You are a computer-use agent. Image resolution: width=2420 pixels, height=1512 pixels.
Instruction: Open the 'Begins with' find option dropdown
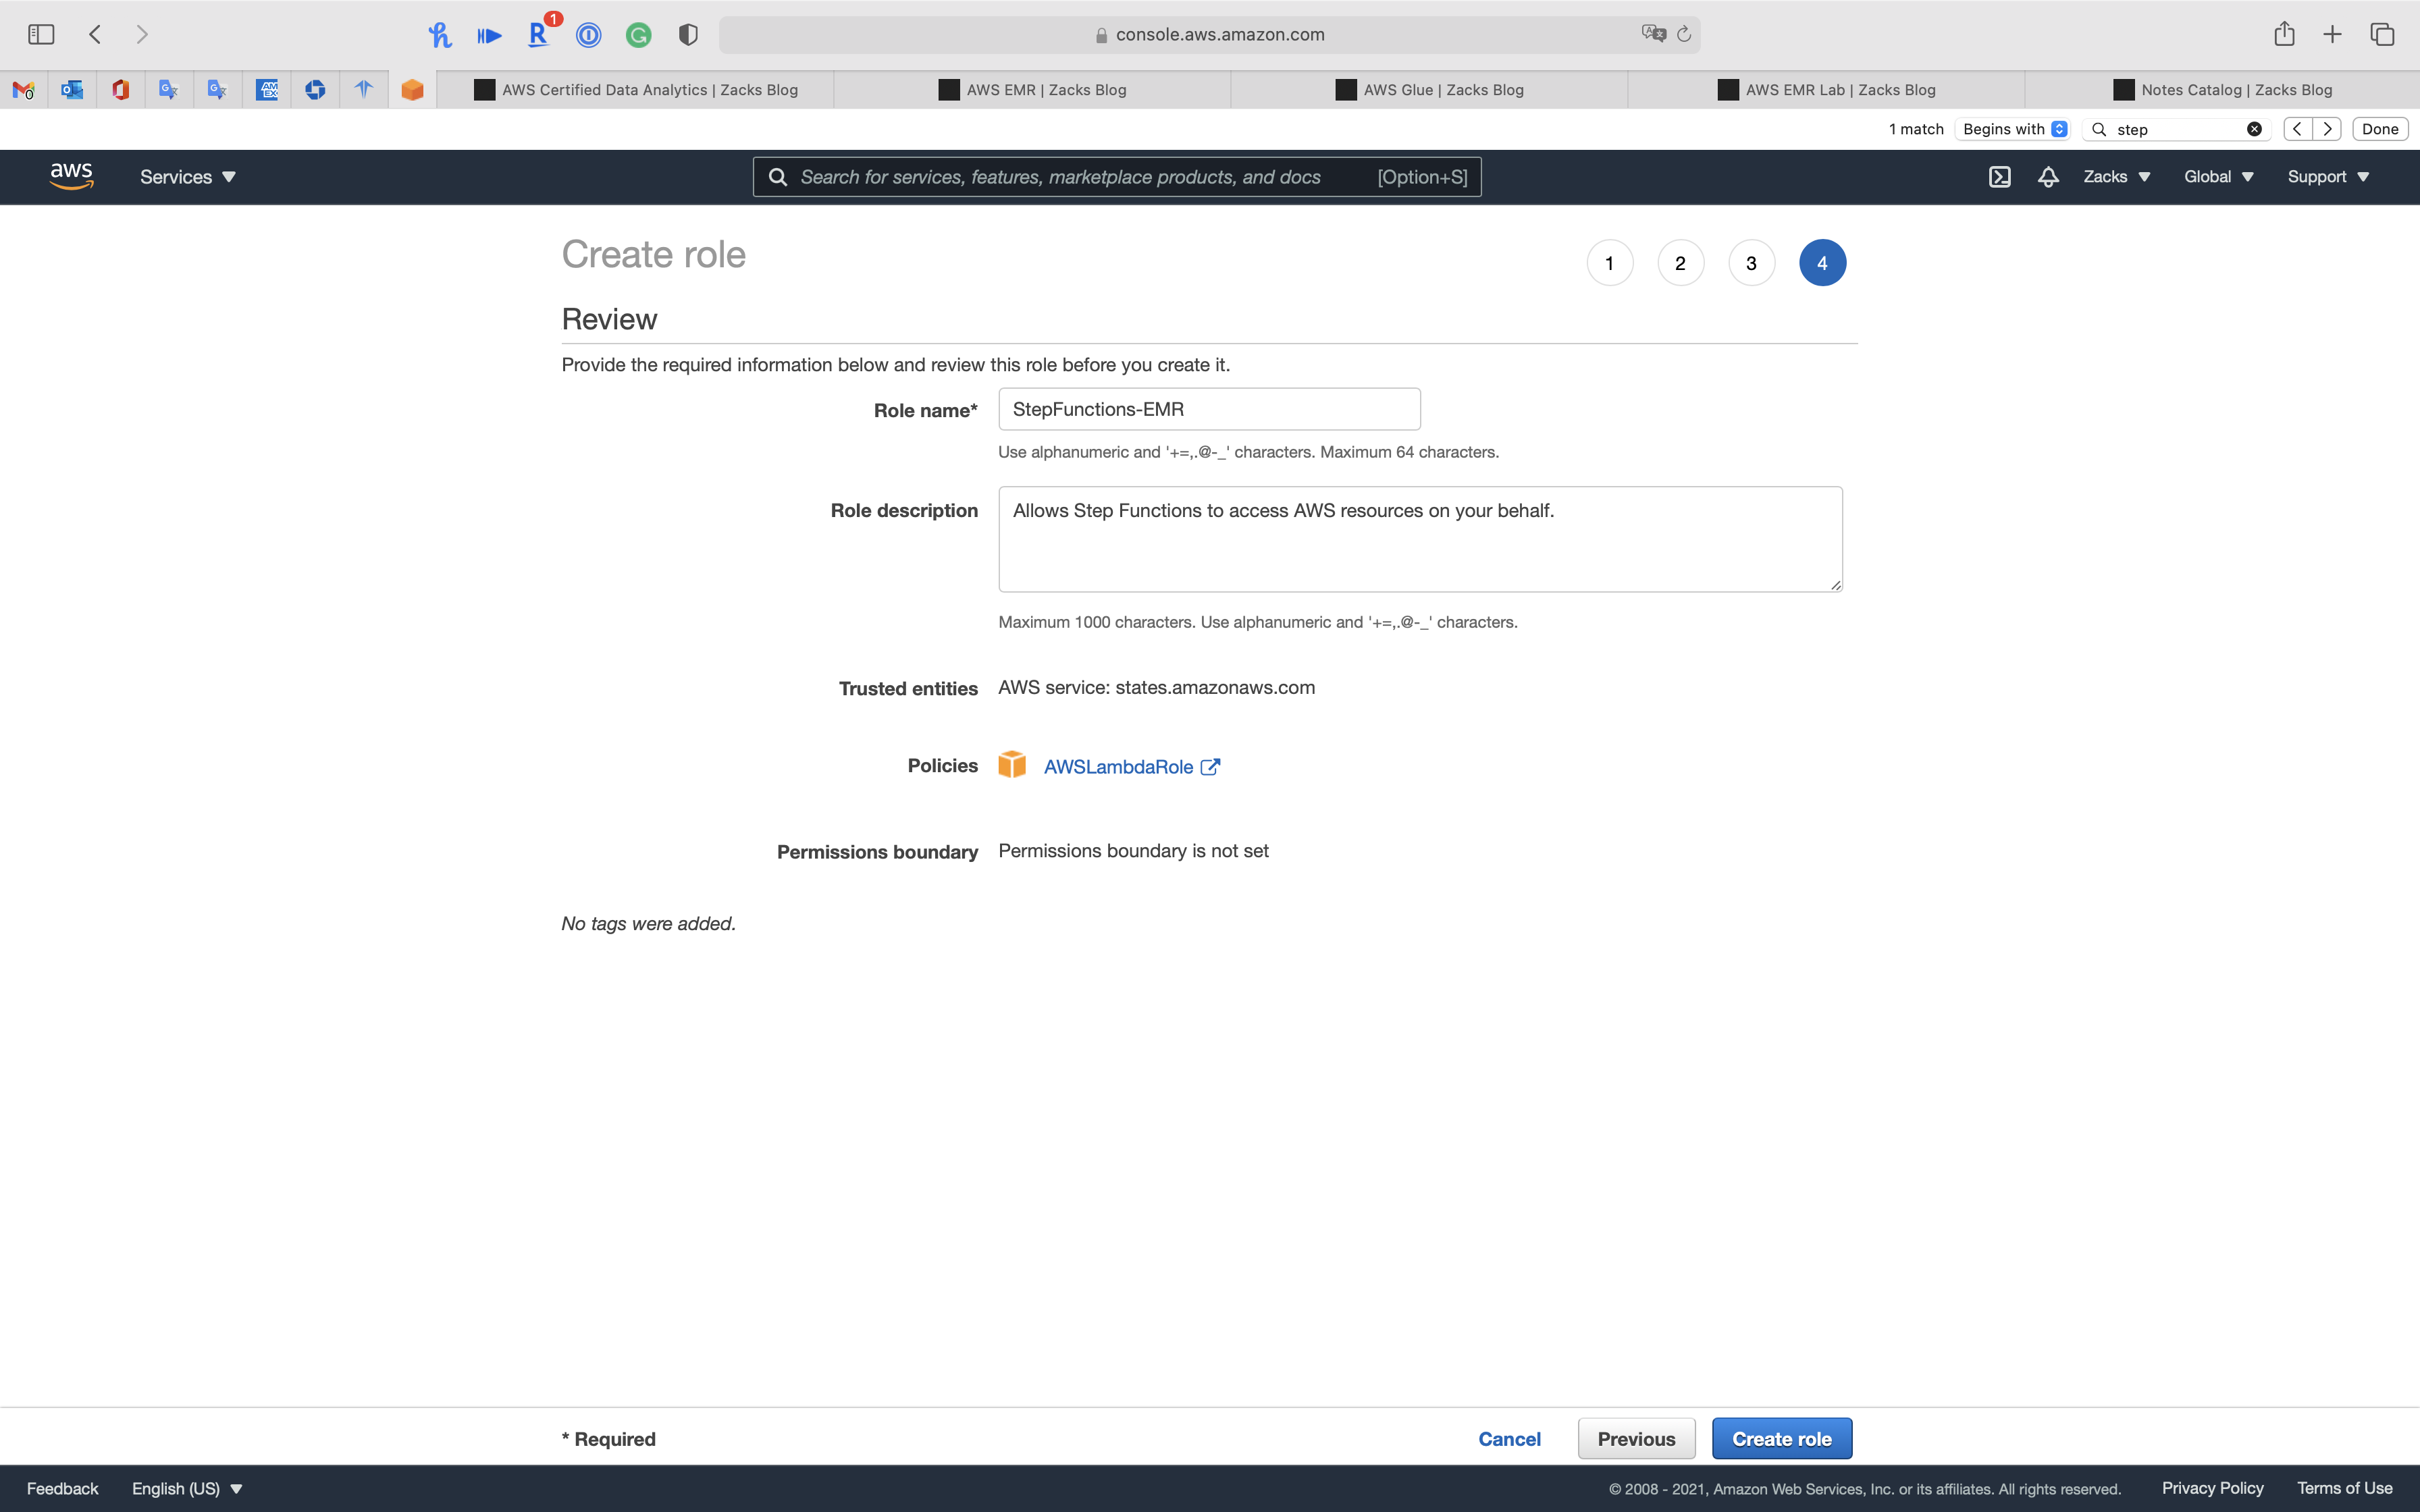point(2014,129)
